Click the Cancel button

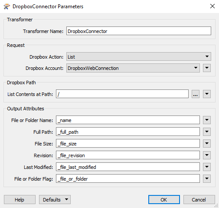199,200
